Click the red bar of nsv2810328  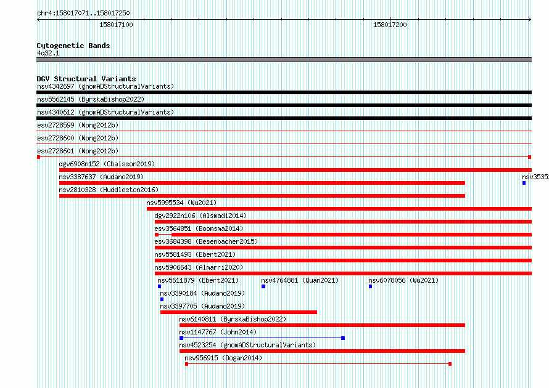262,196
